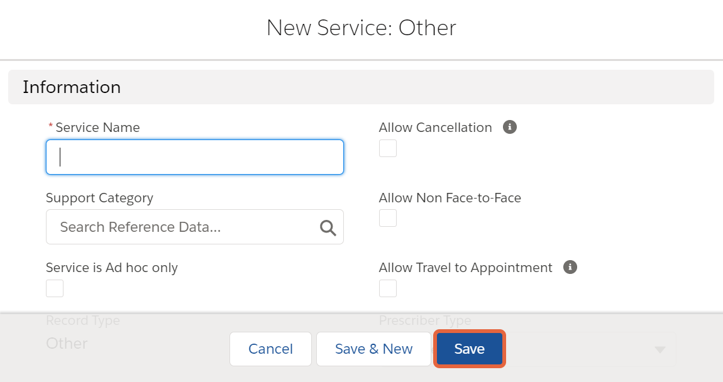This screenshot has width=723, height=382.
Task: Enable the Allow Cancellation checkbox
Action: point(388,148)
